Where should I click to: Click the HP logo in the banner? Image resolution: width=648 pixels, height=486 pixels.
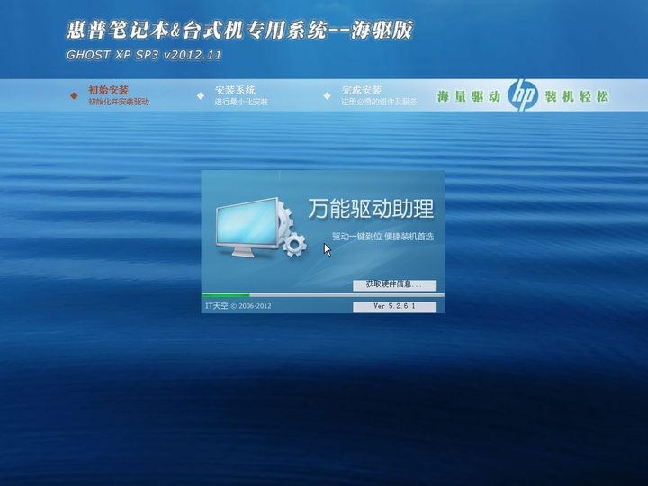pos(523,95)
